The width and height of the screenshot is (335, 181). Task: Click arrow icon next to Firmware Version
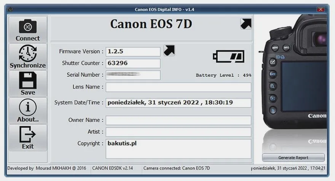pos(169,50)
